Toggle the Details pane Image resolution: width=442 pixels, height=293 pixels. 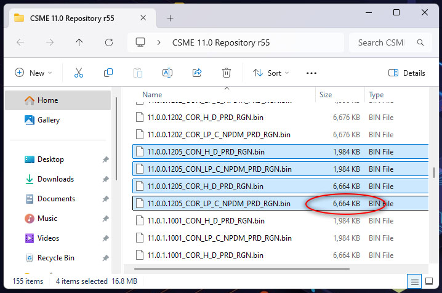(x=406, y=73)
